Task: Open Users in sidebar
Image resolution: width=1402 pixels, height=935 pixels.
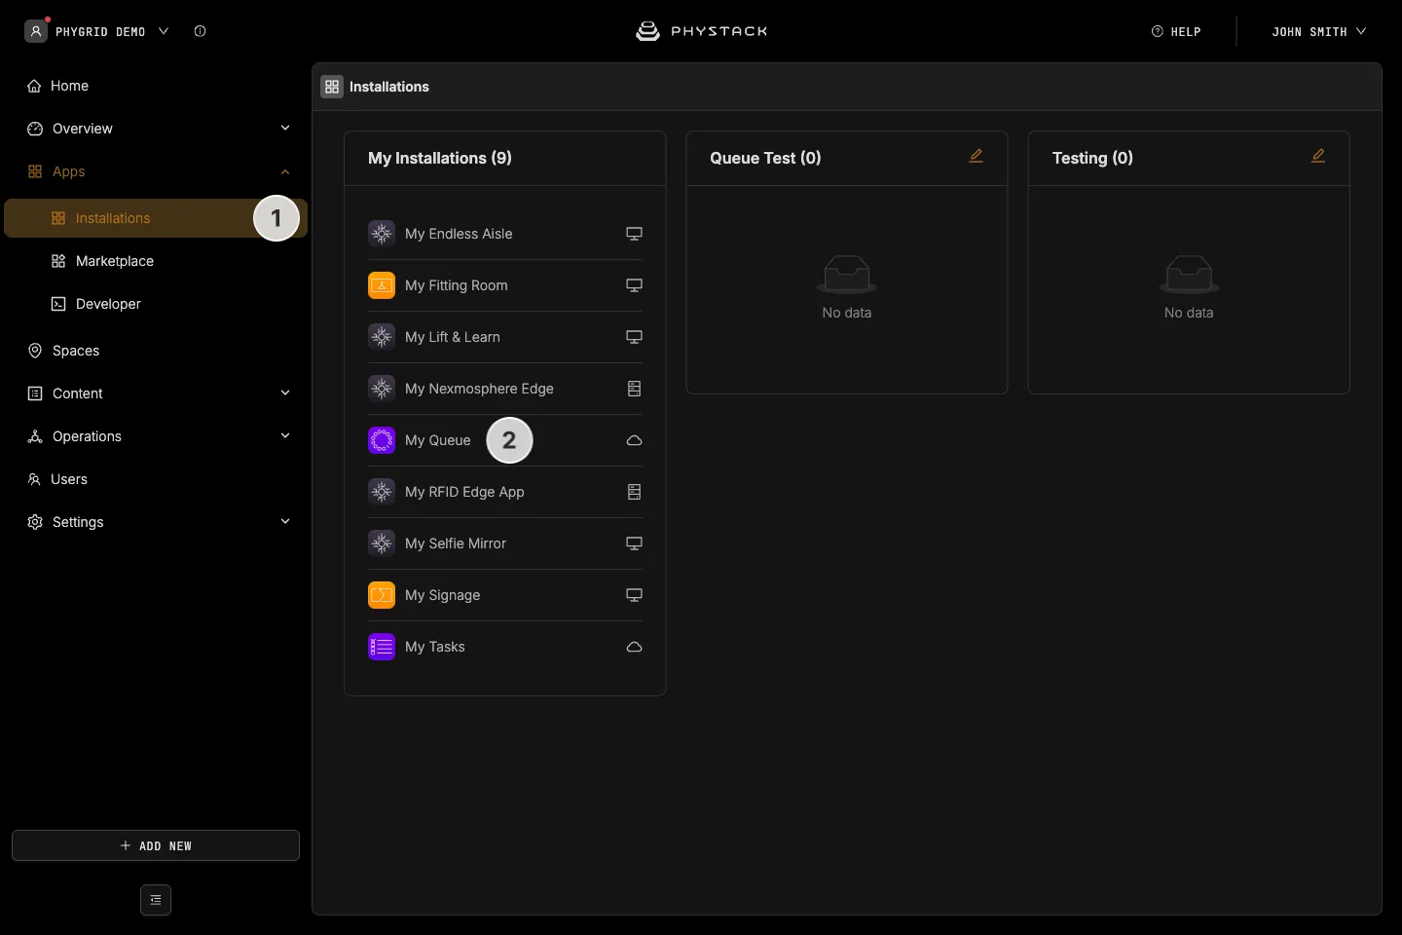Action: tap(156, 479)
